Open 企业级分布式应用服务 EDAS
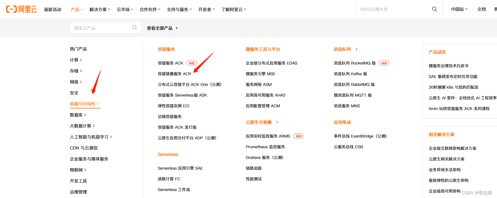497x198 pixels. point(272,63)
